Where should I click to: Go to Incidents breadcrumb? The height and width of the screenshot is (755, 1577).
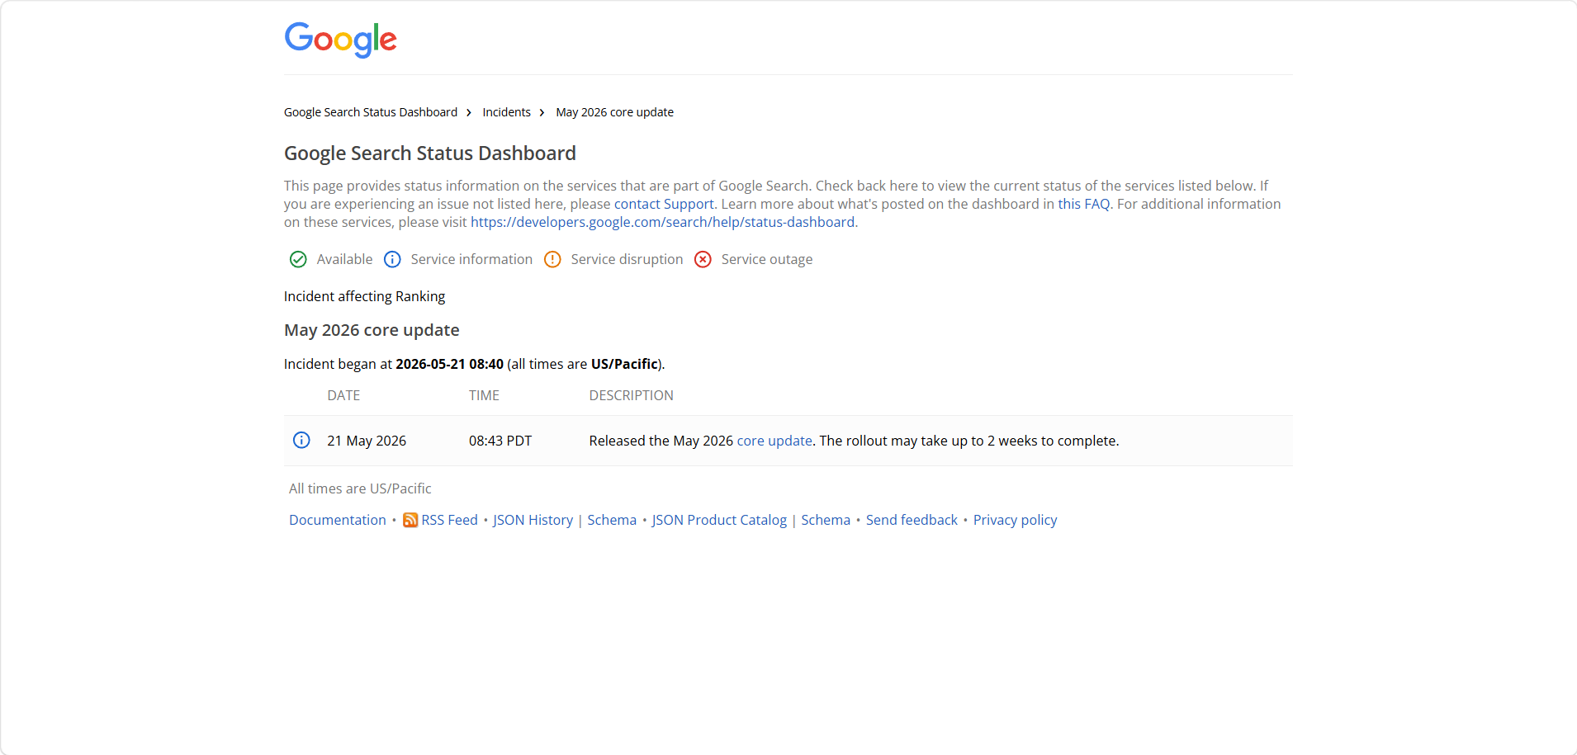(507, 112)
